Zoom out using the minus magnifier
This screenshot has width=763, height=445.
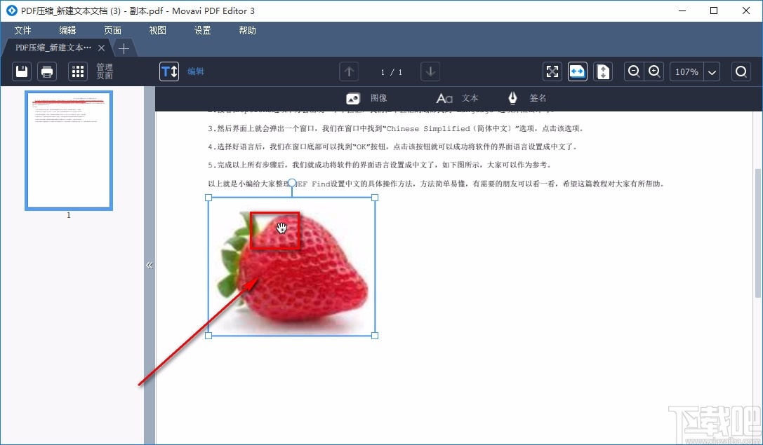[634, 71]
